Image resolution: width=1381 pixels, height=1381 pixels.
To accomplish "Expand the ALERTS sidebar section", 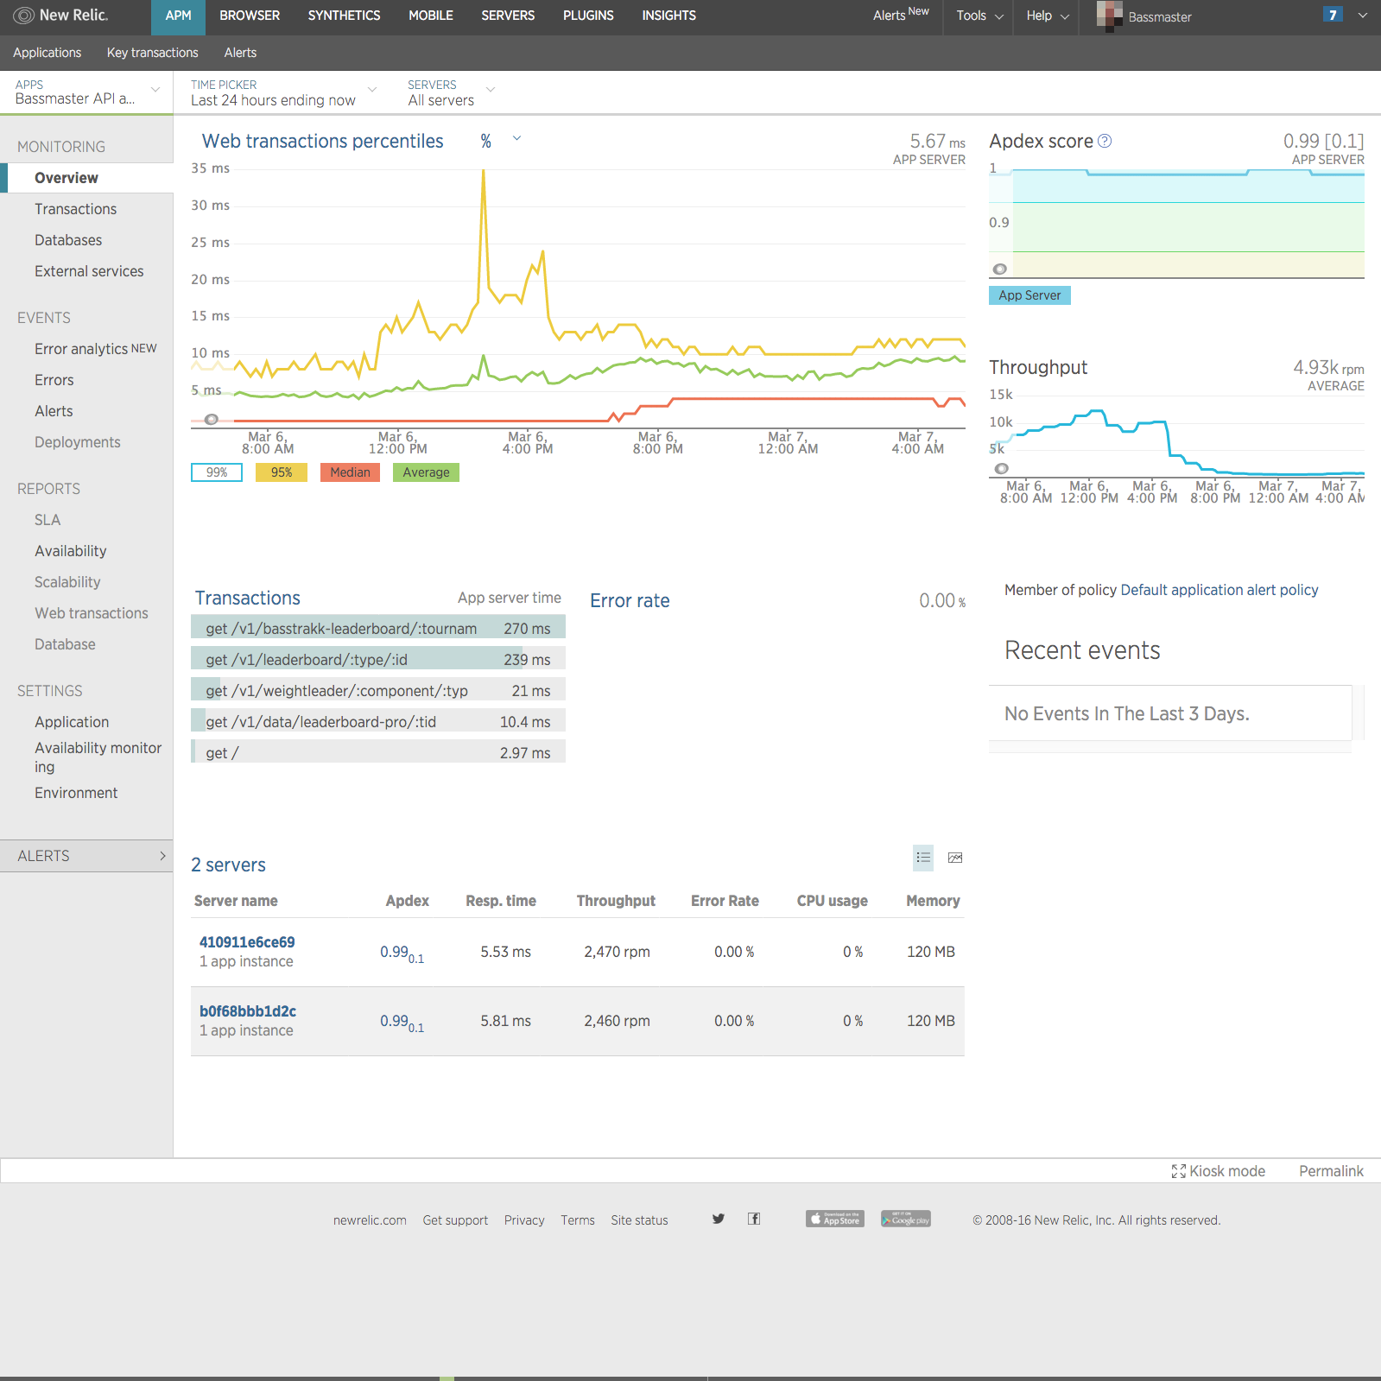I will (x=86, y=856).
